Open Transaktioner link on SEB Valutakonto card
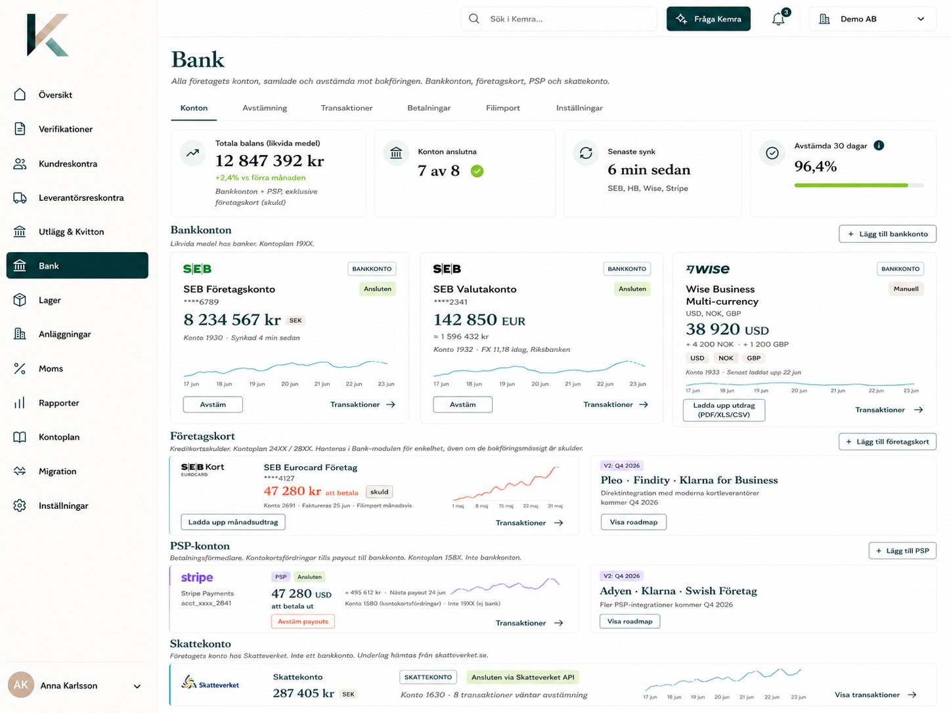The image size is (951, 713). pyautogui.click(x=615, y=404)
